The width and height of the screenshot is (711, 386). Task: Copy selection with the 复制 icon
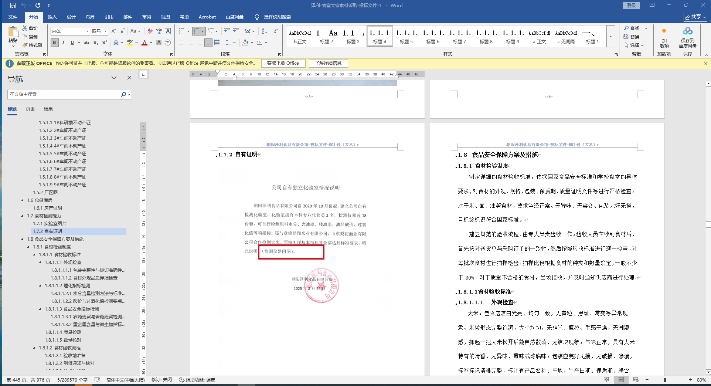[30, 37]
